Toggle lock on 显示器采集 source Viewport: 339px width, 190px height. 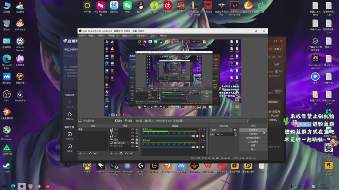136,143
